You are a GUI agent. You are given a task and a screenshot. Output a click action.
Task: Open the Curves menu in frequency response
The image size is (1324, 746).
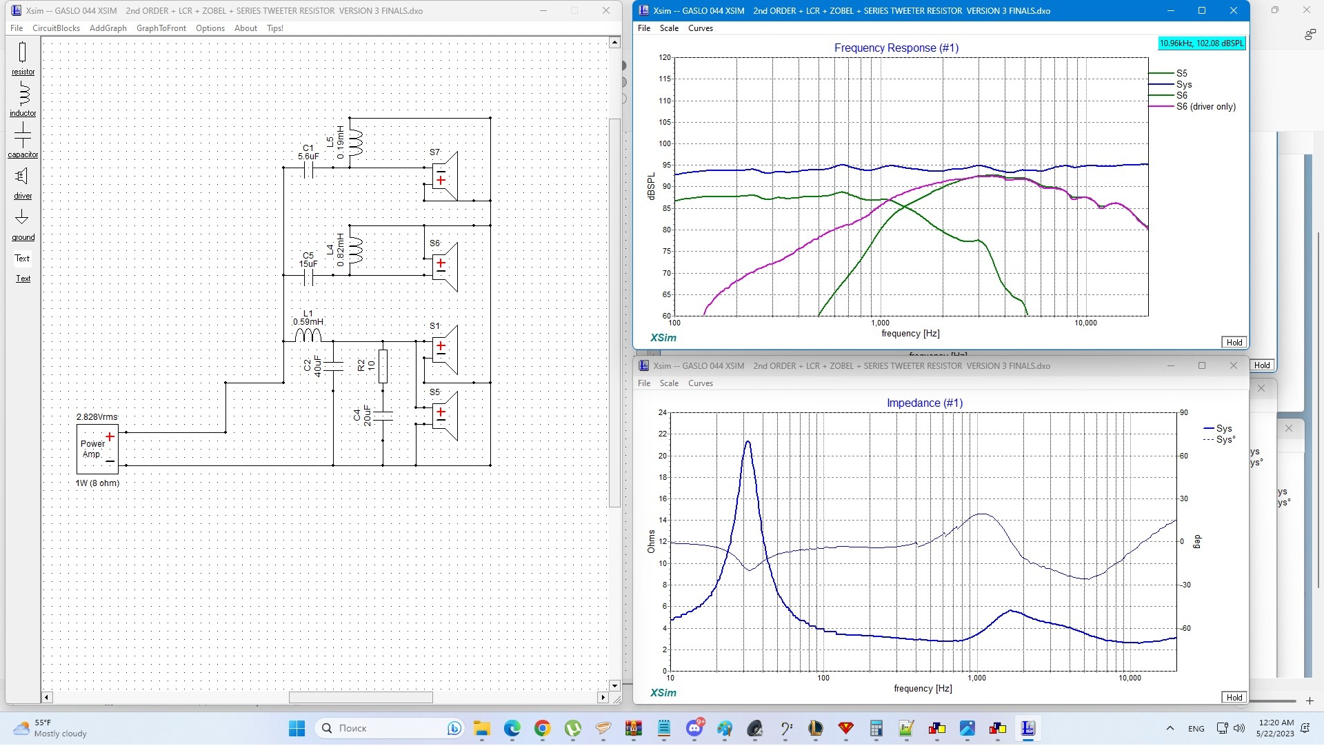tap(699, 28)
